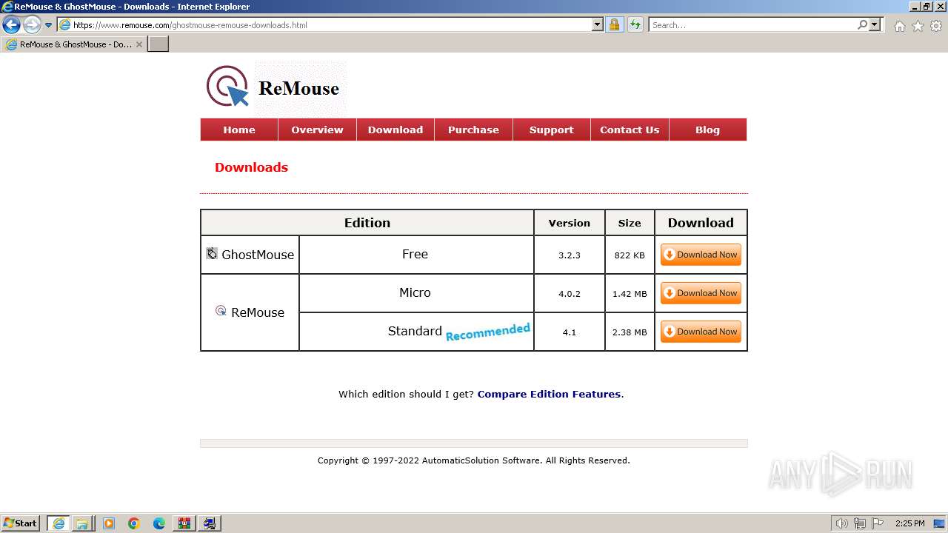Open the Contact Us menu item
The image size is (948, 533).
point(630,130)
